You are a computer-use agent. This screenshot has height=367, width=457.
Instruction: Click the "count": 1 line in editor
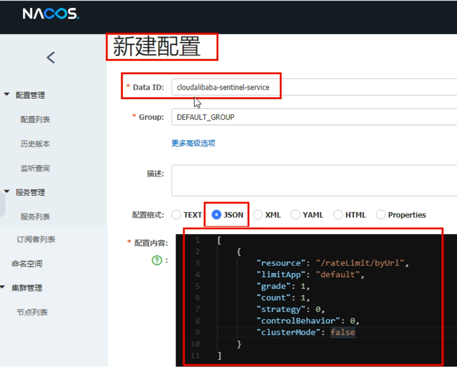283,297
